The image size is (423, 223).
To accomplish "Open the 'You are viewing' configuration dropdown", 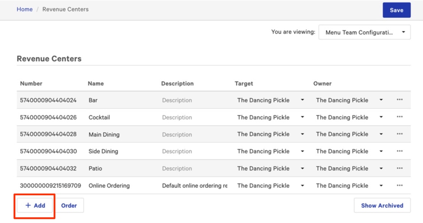I will (x=364, y=32).
